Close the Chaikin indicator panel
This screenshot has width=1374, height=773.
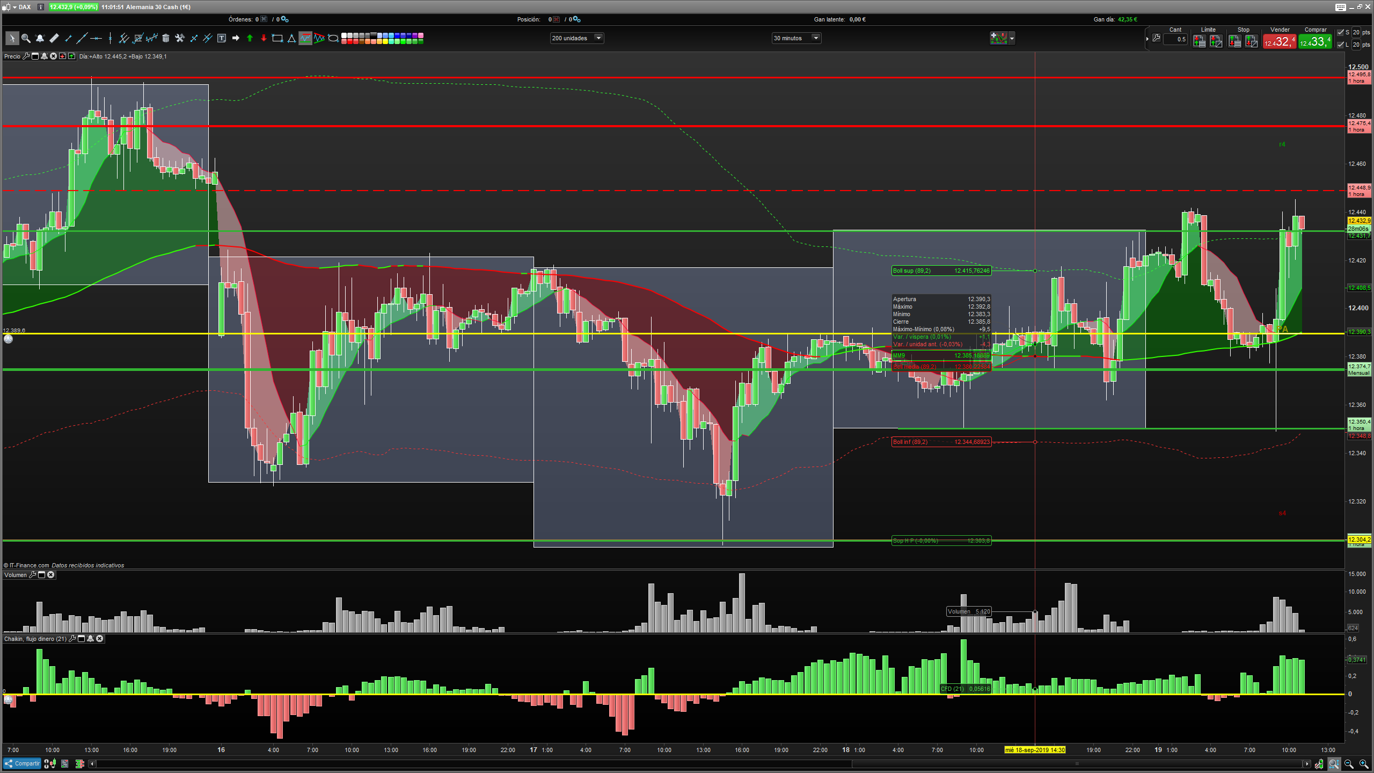[100, 639]
